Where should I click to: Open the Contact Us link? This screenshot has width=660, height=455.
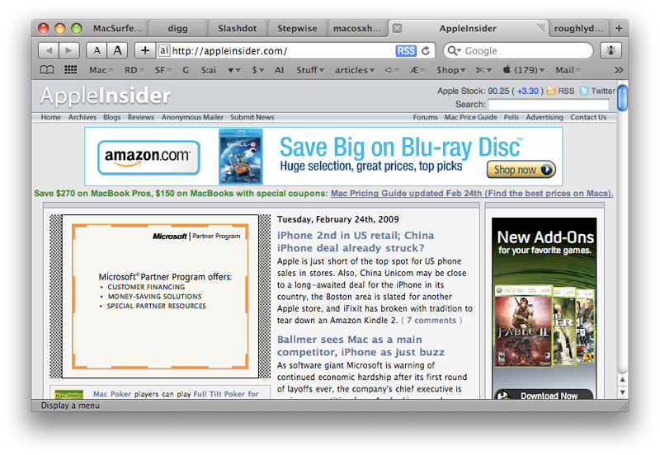coord(588,117)
